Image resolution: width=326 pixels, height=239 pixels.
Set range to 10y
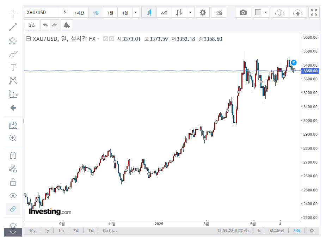(32, 231)
